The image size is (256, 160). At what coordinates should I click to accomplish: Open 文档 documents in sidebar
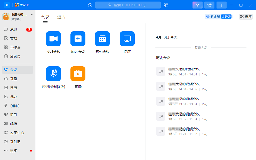click(18, 38)
